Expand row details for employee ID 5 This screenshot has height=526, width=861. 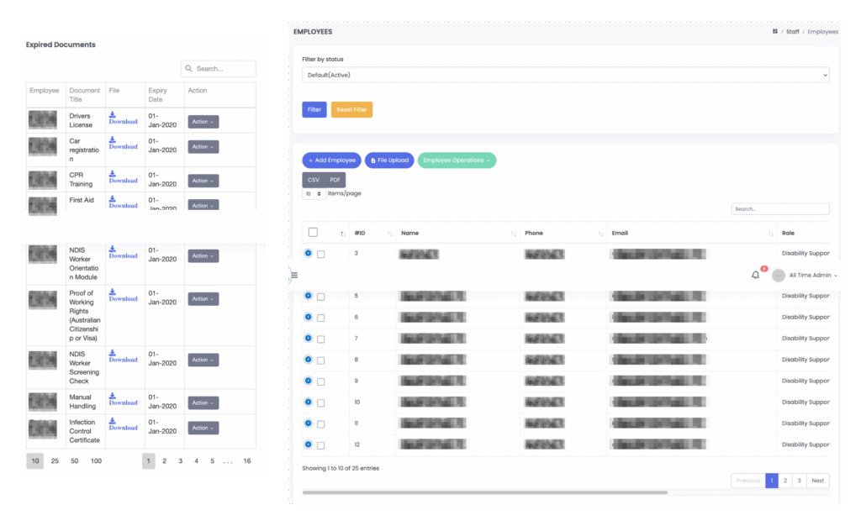coord(308,296)
